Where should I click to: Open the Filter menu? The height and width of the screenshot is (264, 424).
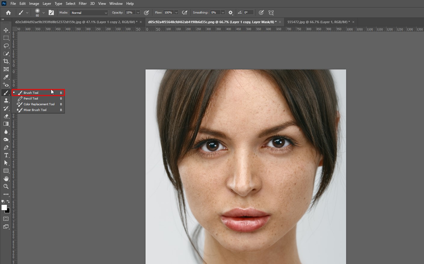pyautogui.click(x=82, y=4)
